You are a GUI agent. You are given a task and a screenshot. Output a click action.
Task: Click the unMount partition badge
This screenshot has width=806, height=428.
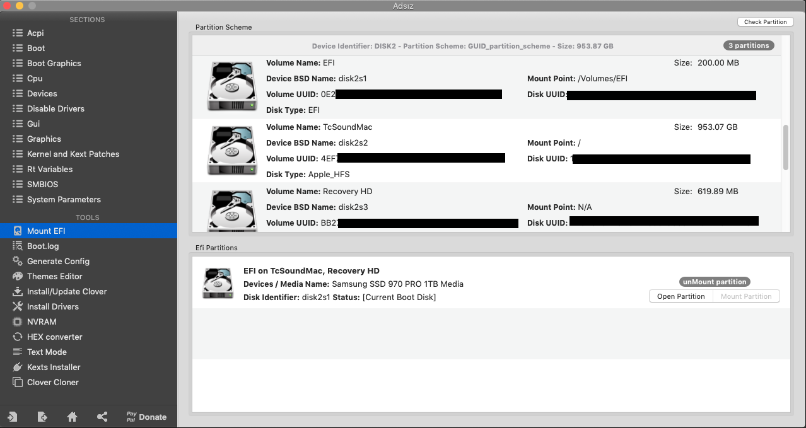pyautogui.click(x=715, y=282)
